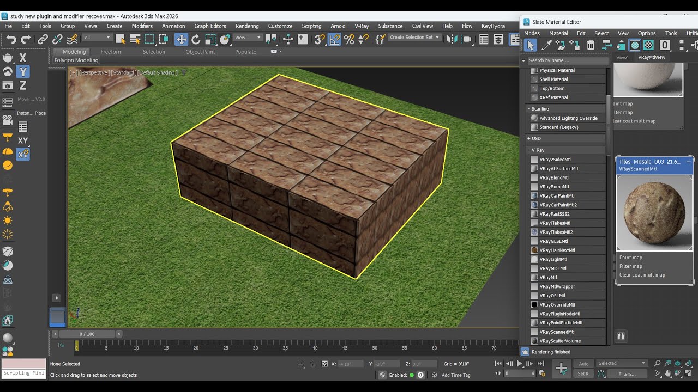
Task: Toggle Show Background in Preview checker icon
Action: [649, 45]
